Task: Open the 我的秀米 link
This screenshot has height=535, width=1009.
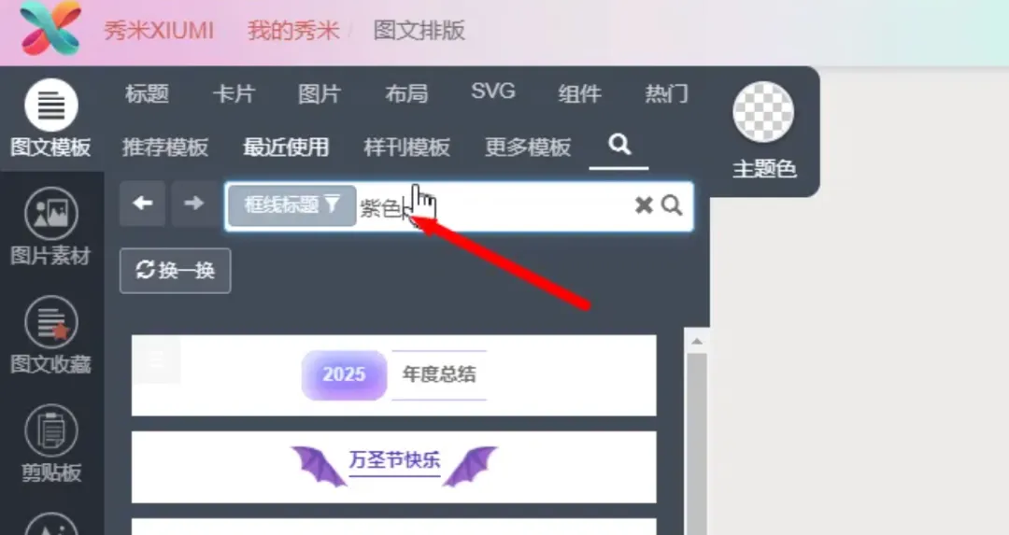Action: (293, 30)
